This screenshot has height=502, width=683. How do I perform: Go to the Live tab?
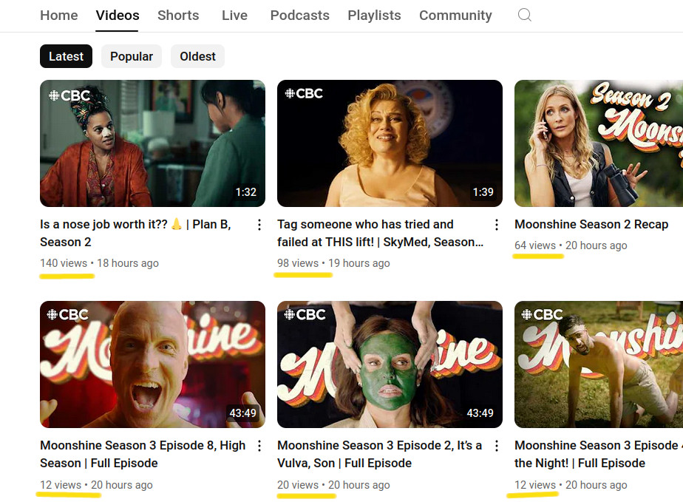tap(234, 15)
